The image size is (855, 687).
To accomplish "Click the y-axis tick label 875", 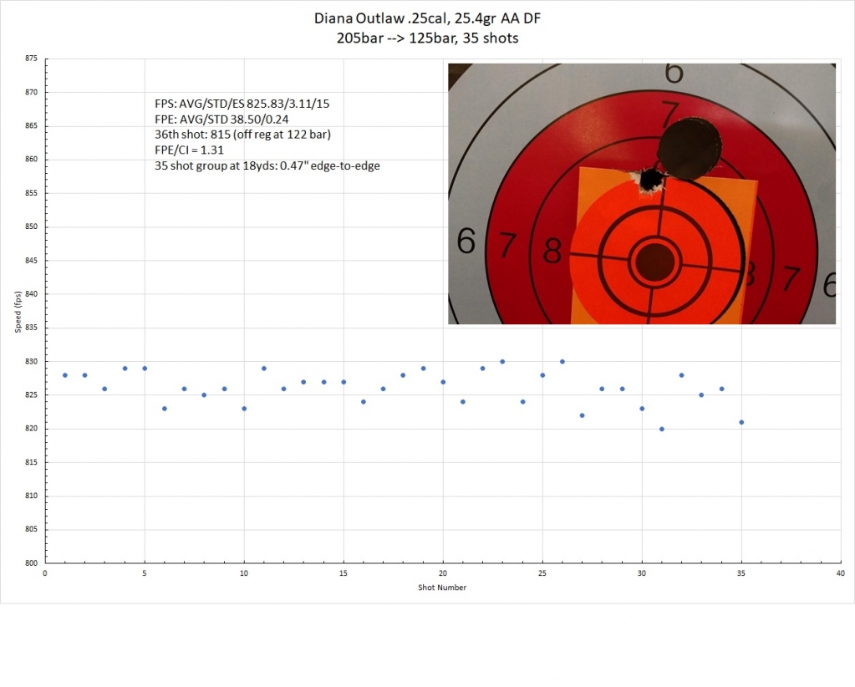I will (31, 59).
